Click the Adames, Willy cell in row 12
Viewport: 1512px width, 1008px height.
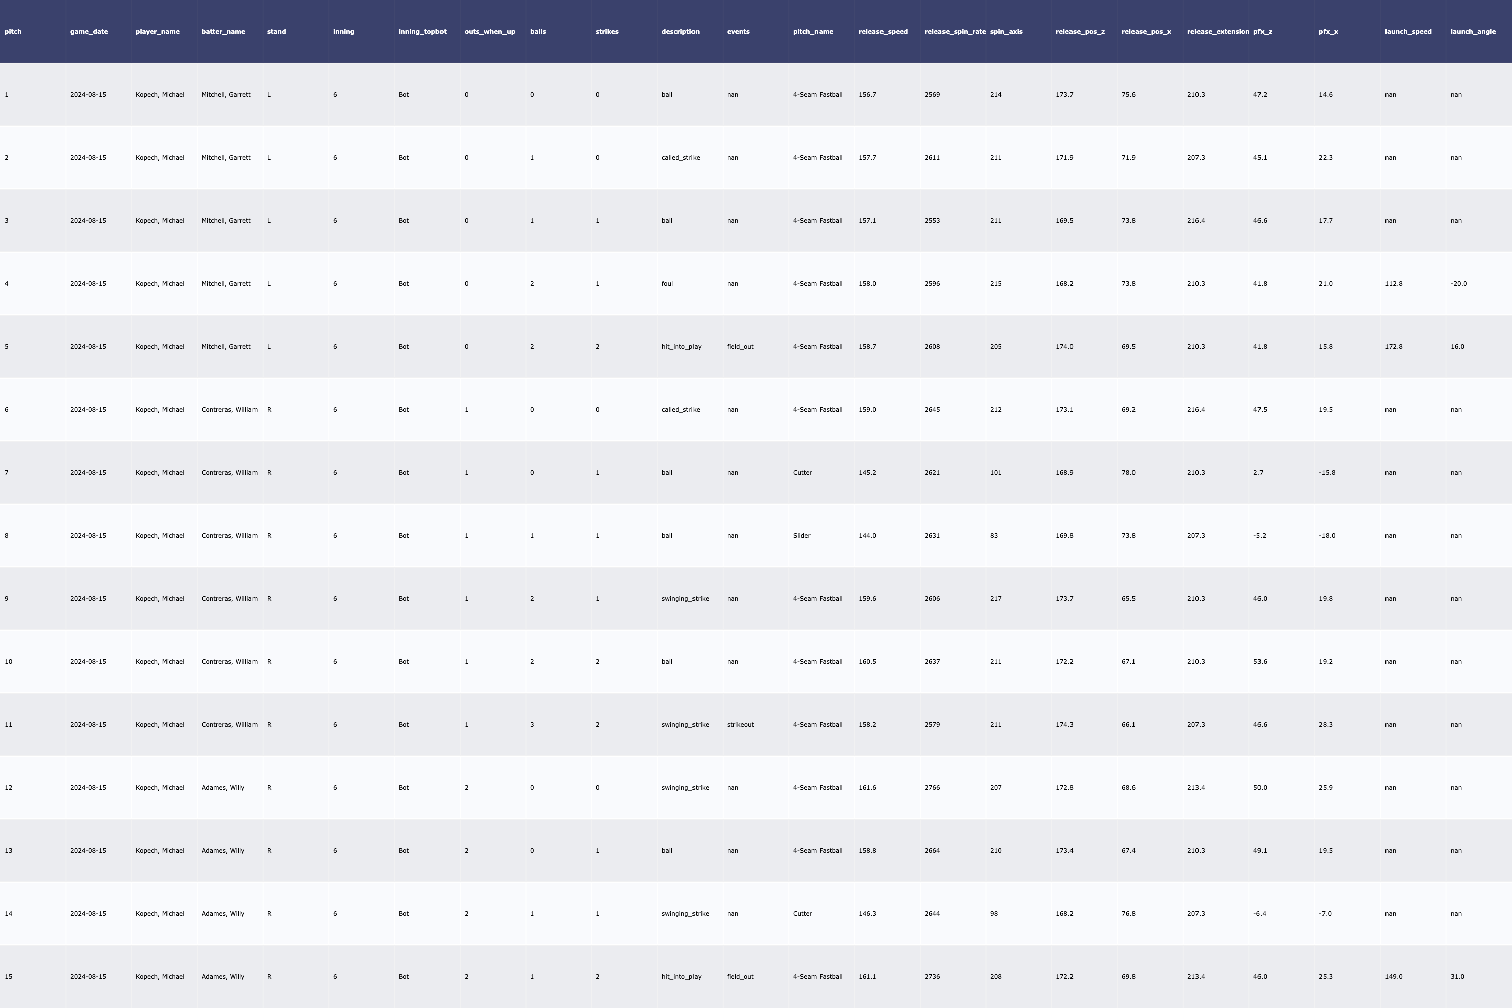pyautogui.click(x=222, y=787)
